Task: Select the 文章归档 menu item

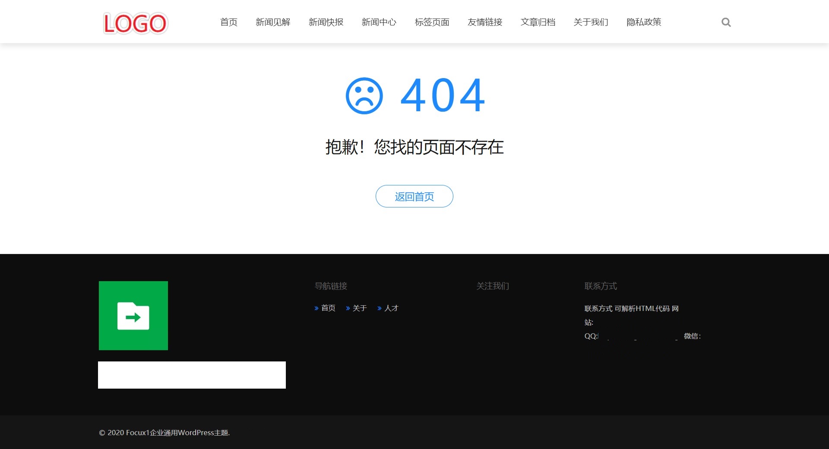Action: (538, 22)
